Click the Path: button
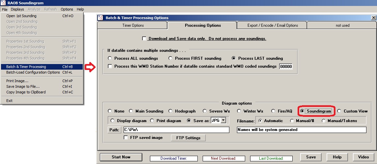 pyautogui.click(x=114, y=130)
